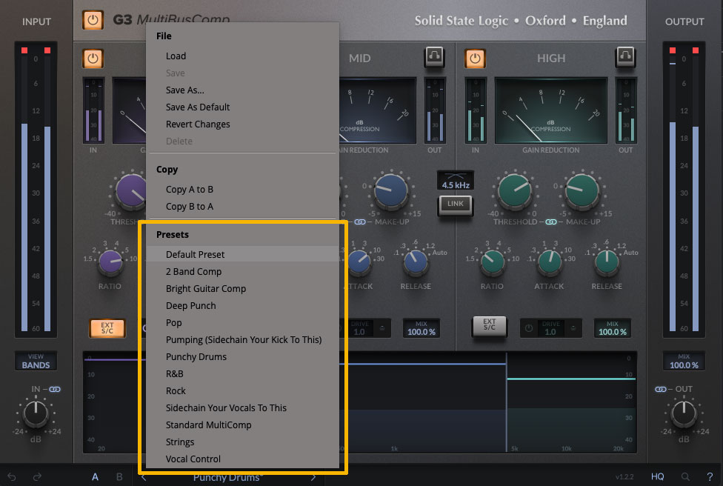The image size is (723, 486).
Task: Click the HIGH band THRESHOLD knob
Action: (x=516, y=192)
